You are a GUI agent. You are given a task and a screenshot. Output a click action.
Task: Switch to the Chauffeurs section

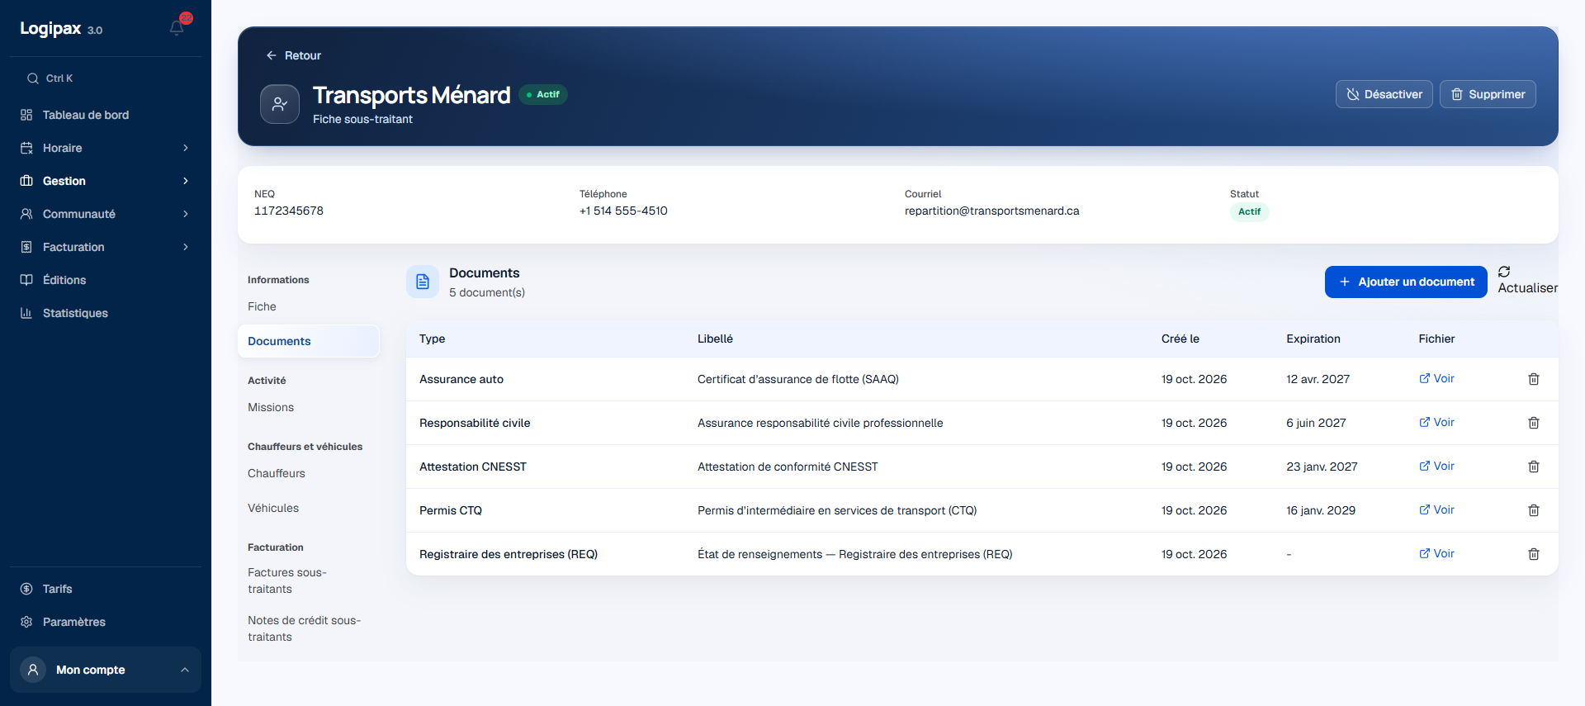tap(277, 473)
